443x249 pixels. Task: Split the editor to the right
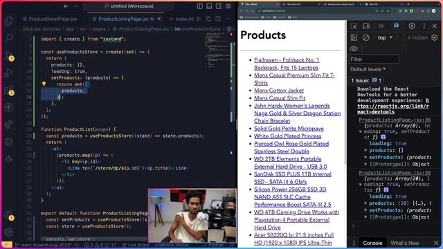[x=218, y=19]
